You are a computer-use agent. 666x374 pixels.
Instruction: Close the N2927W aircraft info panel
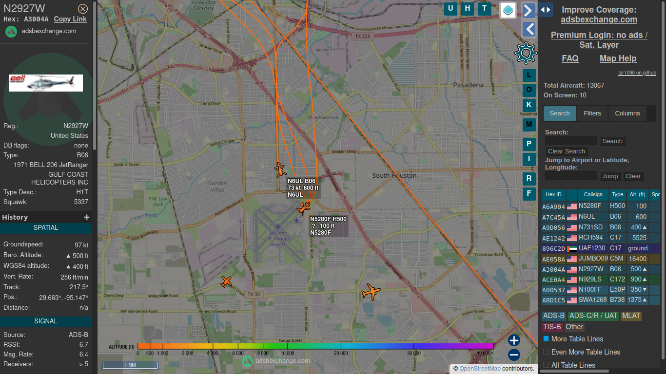tap(83, 8)
